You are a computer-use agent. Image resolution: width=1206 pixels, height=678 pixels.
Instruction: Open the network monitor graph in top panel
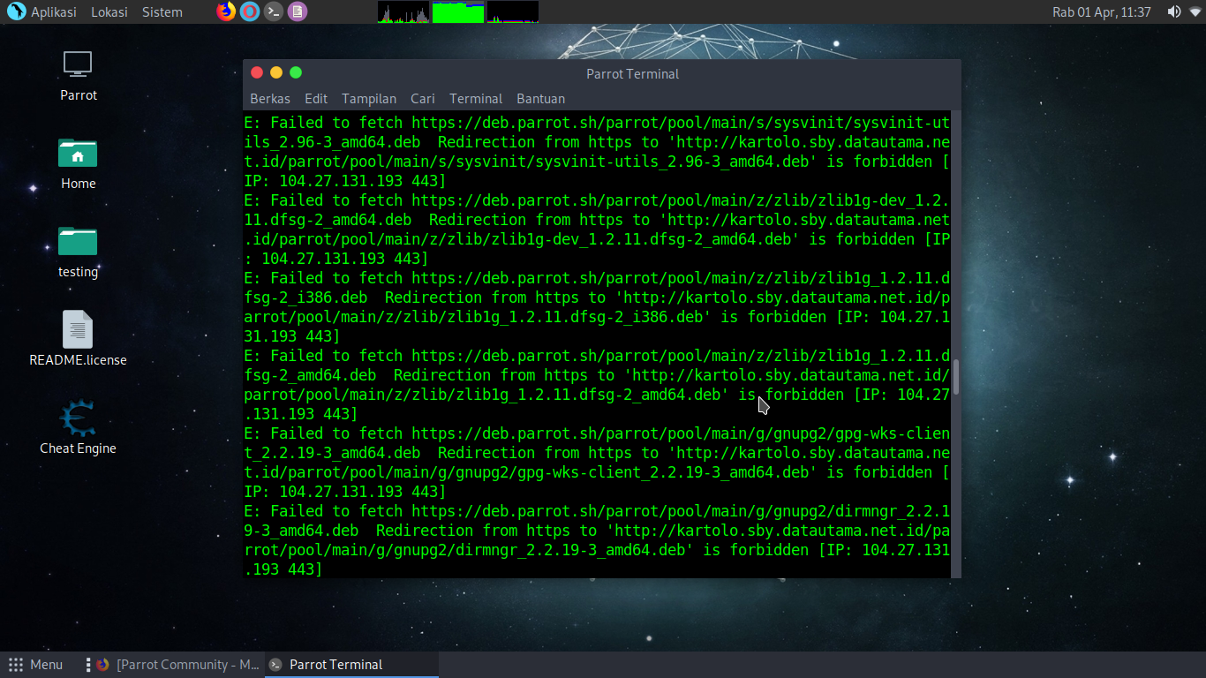513,11
